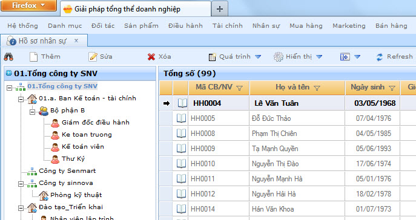Click the Refresh arrows icon
416x220 pixels.
380,57
